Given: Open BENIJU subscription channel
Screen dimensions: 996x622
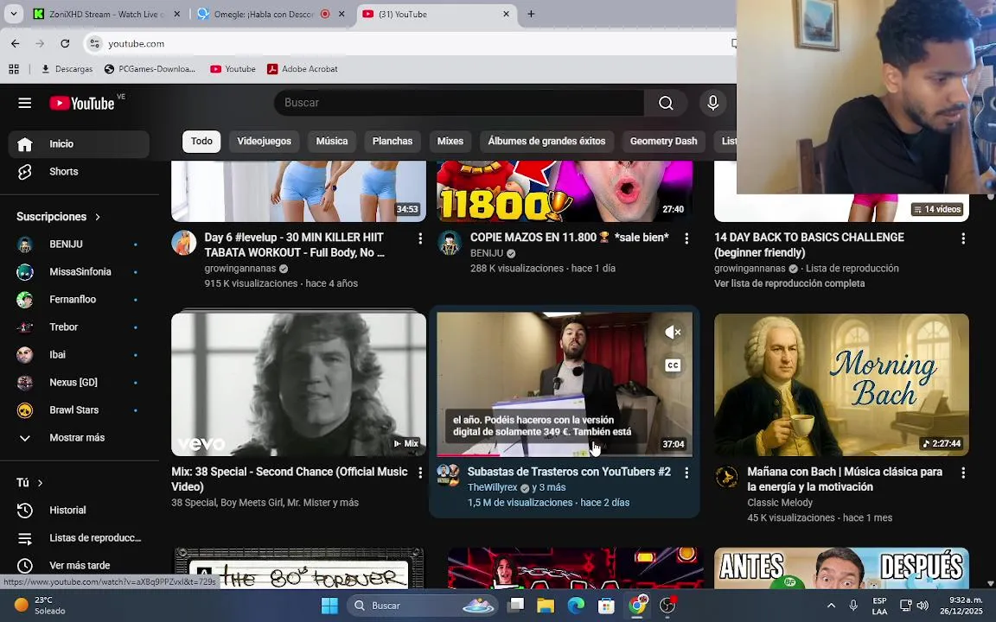Looking at the screenshot, I should [x=79, y=244].
